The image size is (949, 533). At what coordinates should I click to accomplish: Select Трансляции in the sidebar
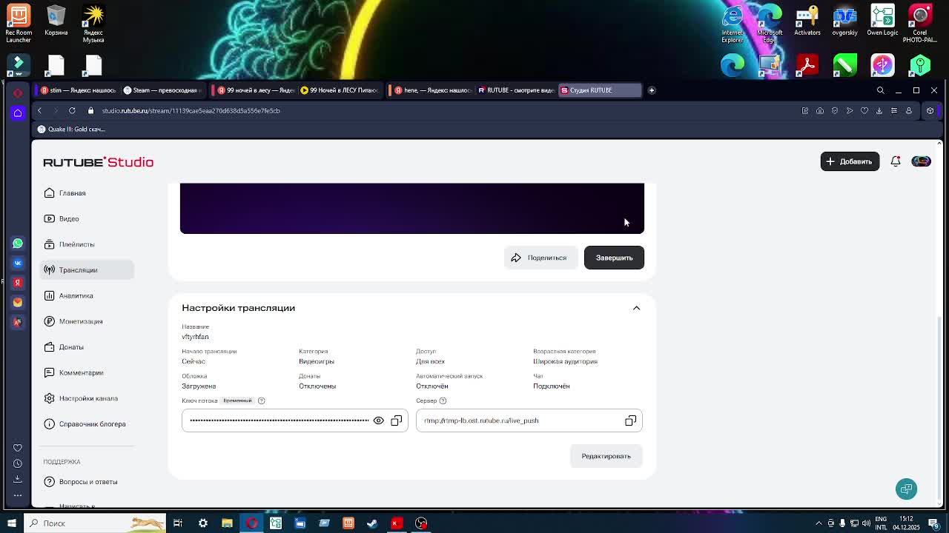click(x=87, y=270)
